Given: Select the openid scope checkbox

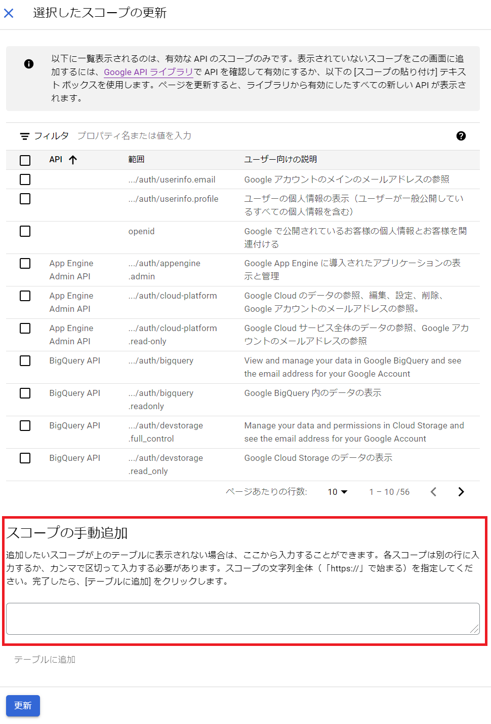Looking at the screenshot, I should point(25,231).
